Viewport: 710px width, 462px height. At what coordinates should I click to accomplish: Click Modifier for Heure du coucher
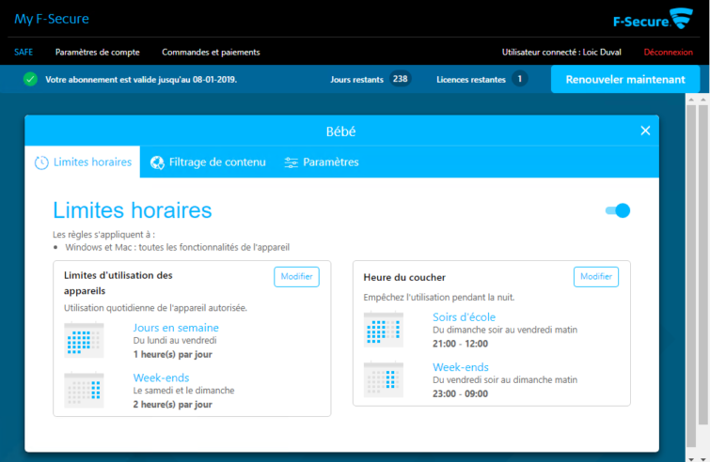click(x=596, y=277)
